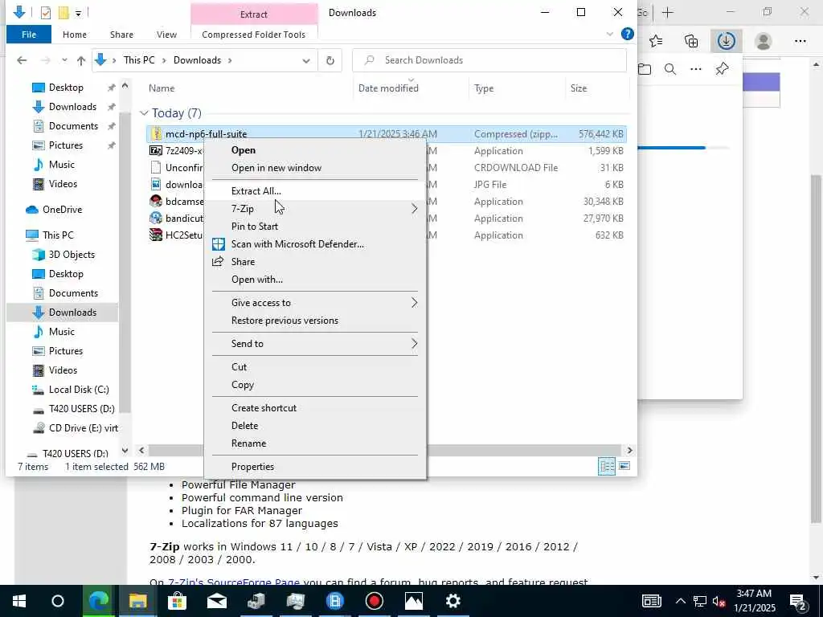Image resolution: width=823 pixels, height=617 pixels.
Task: Pin the Edge downloads panel
Action: [722, 69]
